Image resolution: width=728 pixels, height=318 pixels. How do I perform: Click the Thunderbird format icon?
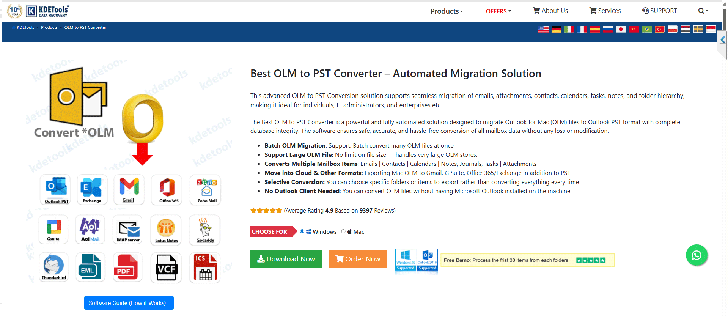[53, 267]
